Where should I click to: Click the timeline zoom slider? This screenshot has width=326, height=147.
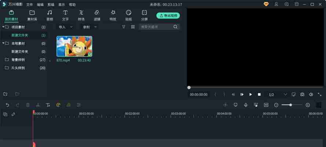[292, 105]
